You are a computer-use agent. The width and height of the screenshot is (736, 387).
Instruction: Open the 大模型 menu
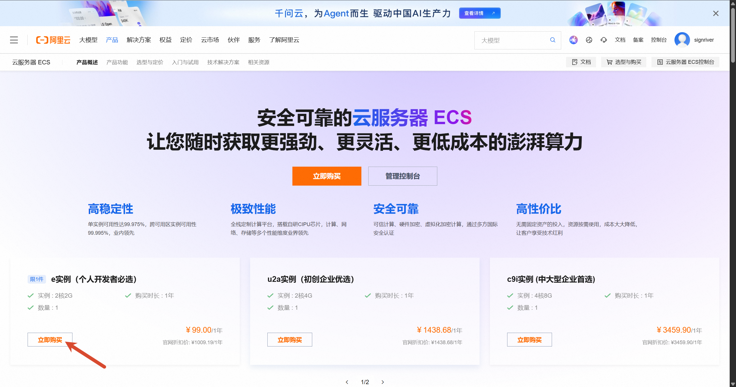click(88, 40)
